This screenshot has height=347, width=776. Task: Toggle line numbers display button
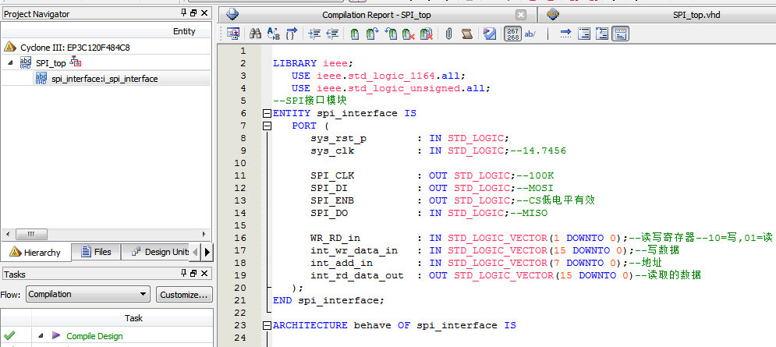point(512,34)
